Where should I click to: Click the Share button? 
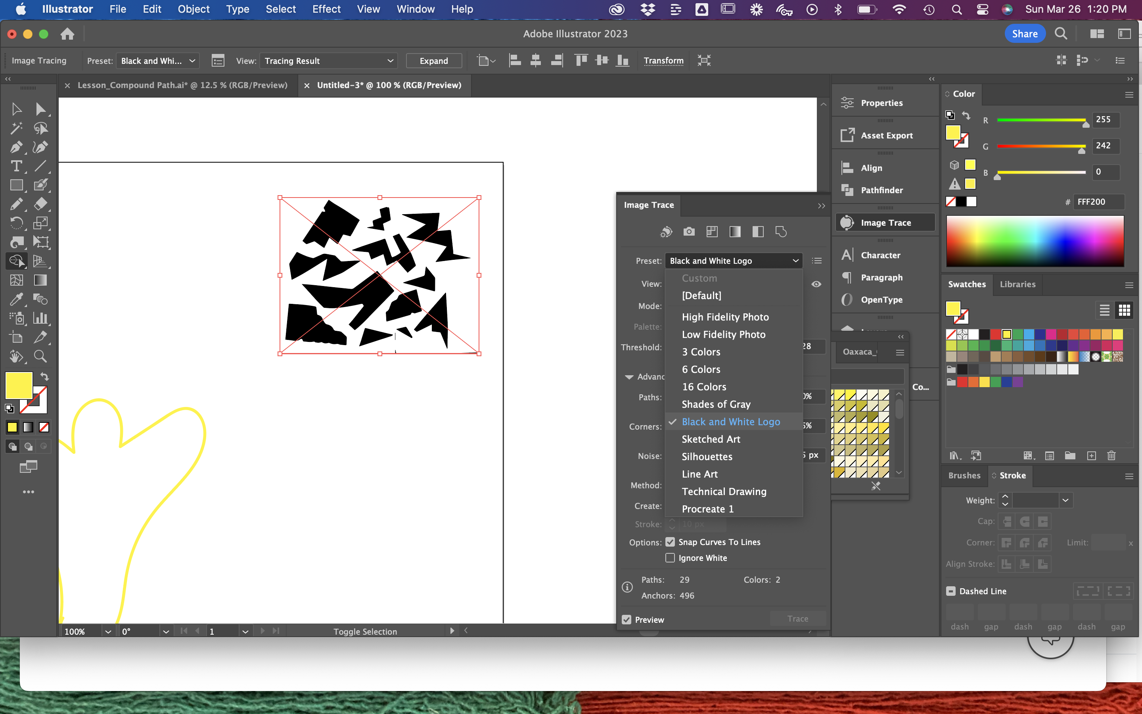[x=1025, y=34]
